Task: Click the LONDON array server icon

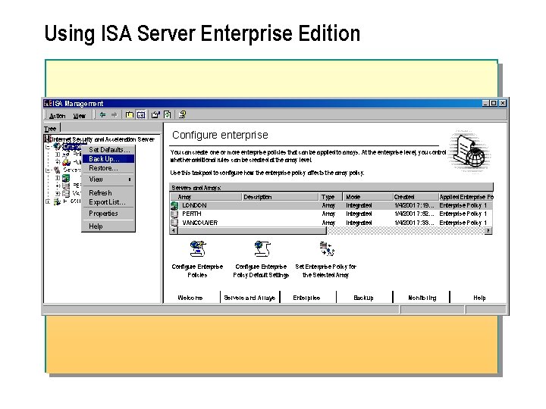Action: pos(174,205)
